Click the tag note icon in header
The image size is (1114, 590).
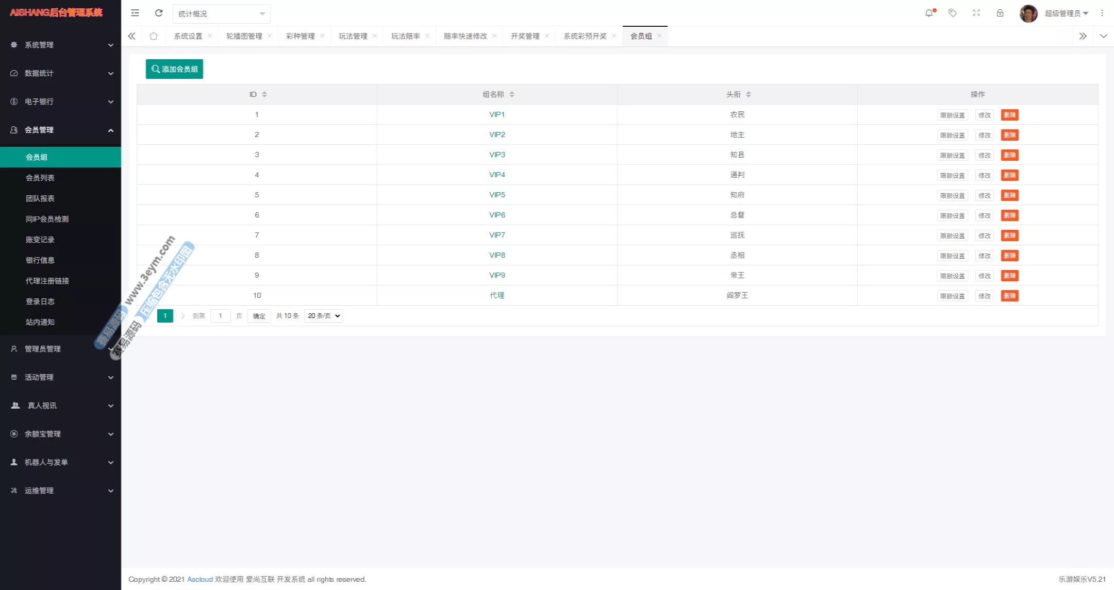click(x=953, y=13)
